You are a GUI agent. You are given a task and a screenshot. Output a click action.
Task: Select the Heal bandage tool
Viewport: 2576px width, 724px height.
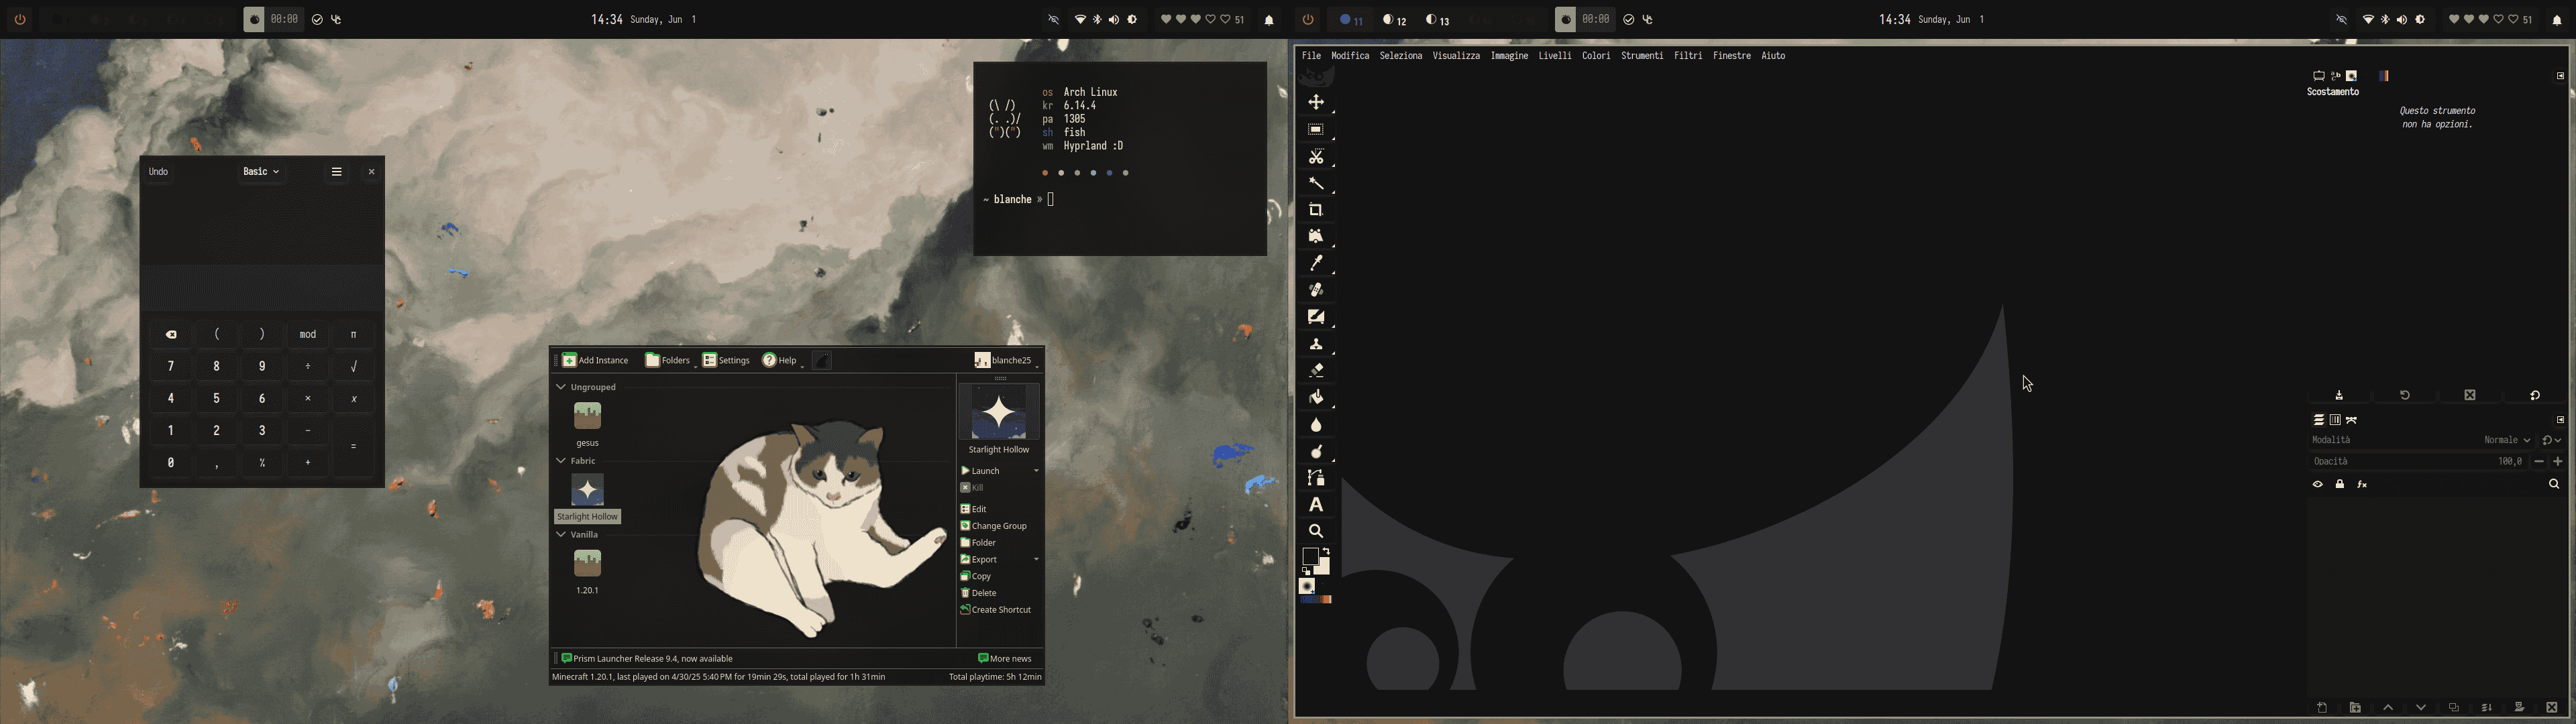click(x=1316, y=291)
